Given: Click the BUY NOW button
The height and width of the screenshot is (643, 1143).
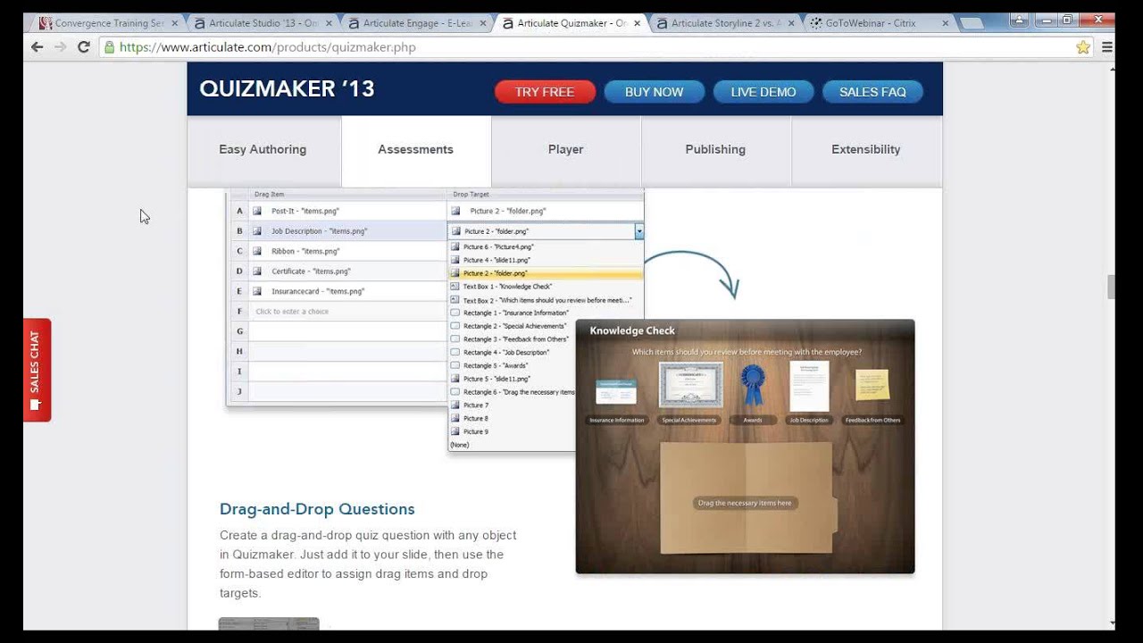Looking at the screenshot, I should [654, 92].
